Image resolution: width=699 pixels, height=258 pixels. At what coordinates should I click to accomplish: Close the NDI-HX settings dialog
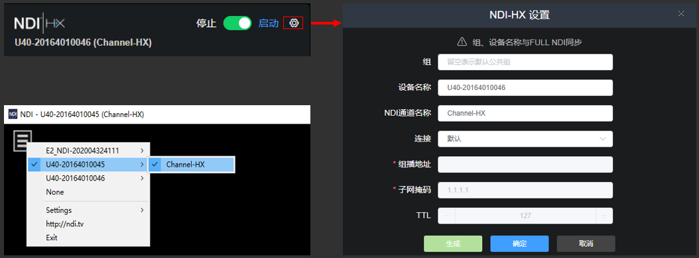click(680, 13)
